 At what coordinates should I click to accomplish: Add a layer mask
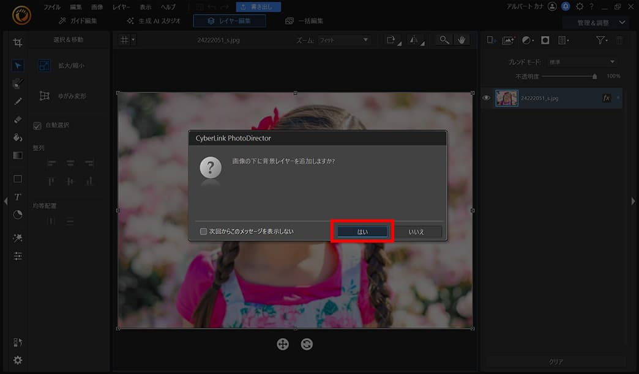point(544,40)
